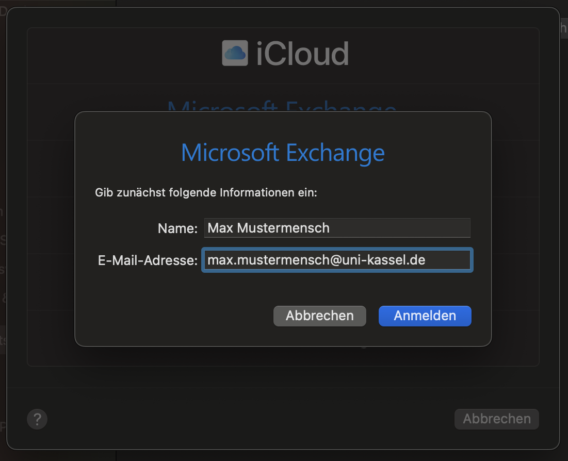Cancel the Microsoft Exchange dialog with Abbrechen
The width and height of the screenshot is (568, 461).
pos(319,316)
